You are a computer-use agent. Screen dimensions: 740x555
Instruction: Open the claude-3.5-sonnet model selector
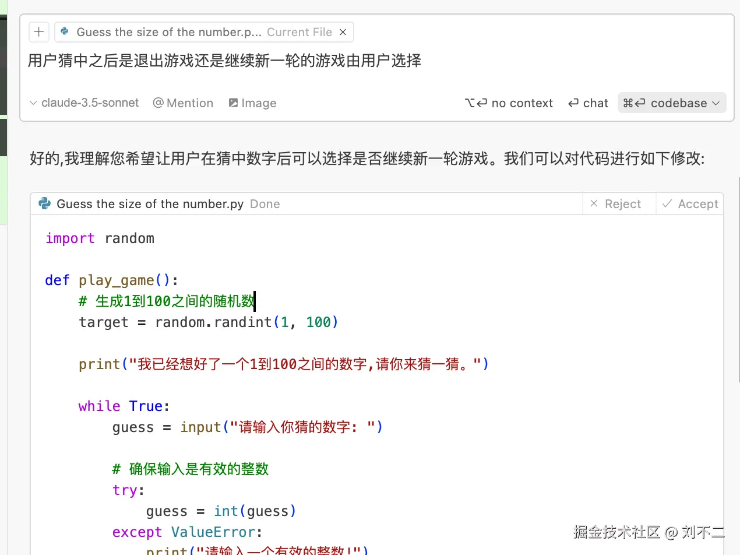pyautogui.click(x=90, y=103)
